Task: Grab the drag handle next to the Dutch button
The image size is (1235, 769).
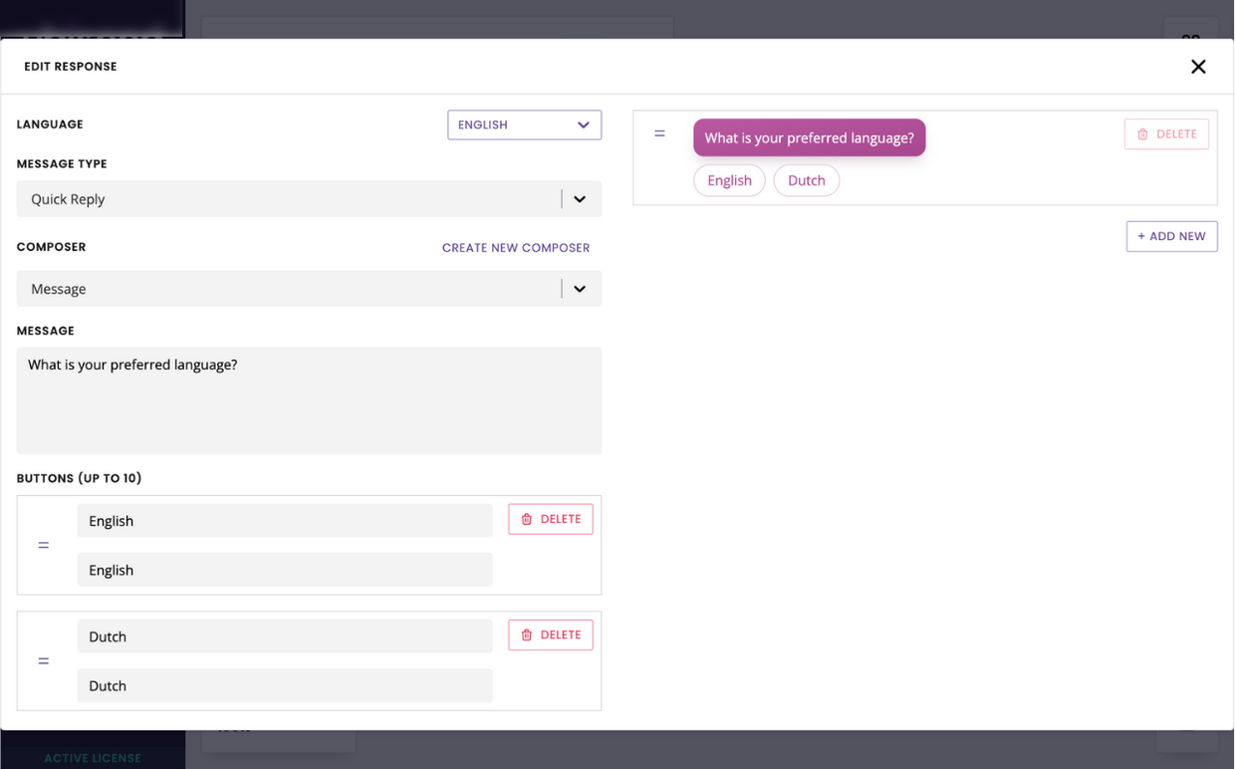Action: pos(43,660)
